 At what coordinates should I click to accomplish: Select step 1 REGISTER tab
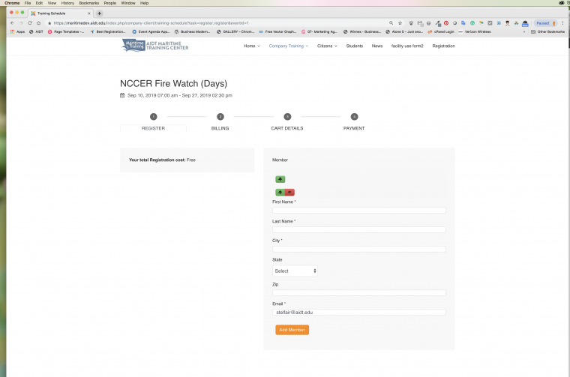153,128
